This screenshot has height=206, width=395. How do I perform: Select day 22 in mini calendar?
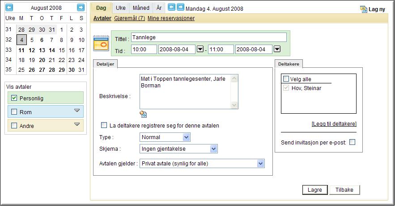(62, 60)
